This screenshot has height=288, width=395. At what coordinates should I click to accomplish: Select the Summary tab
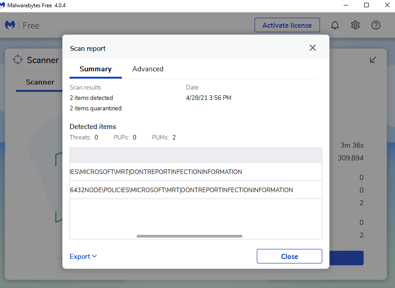coord(95,69)
